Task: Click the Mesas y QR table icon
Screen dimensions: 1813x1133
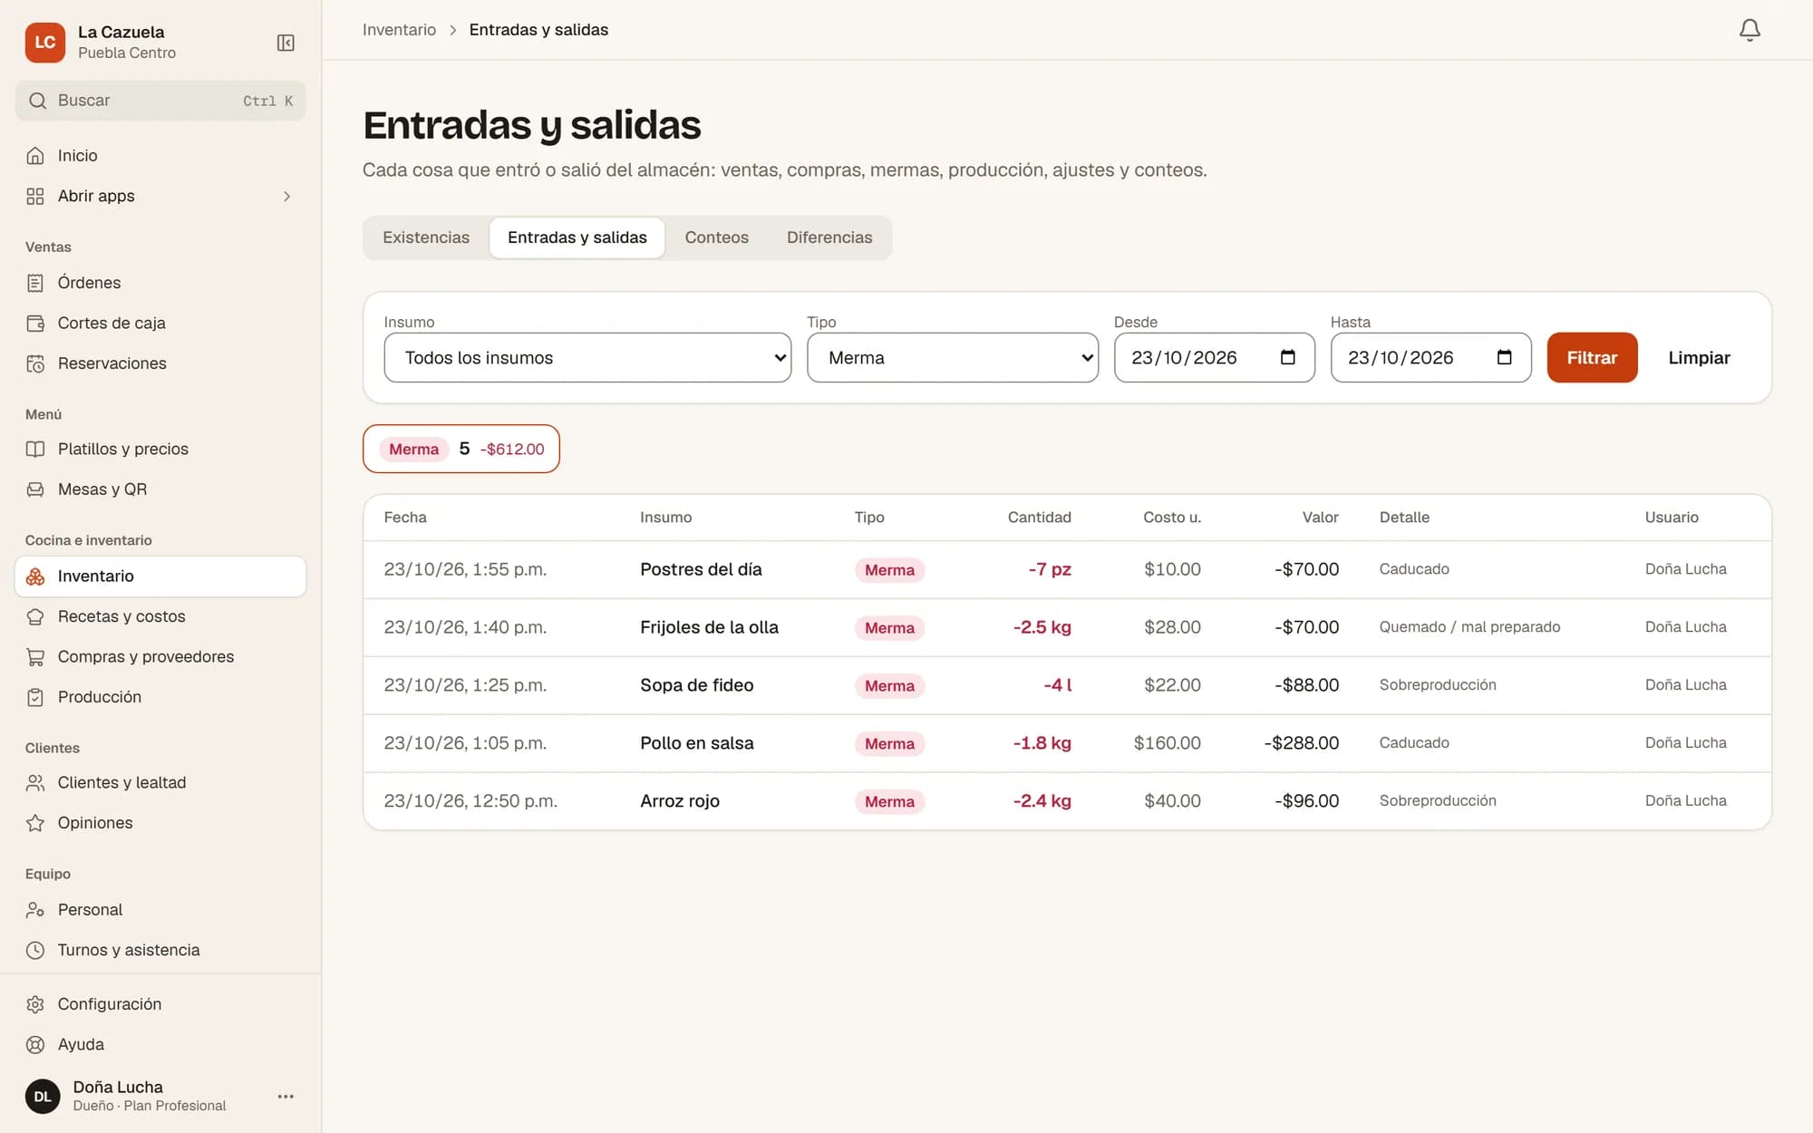Action: pos(35,489)
